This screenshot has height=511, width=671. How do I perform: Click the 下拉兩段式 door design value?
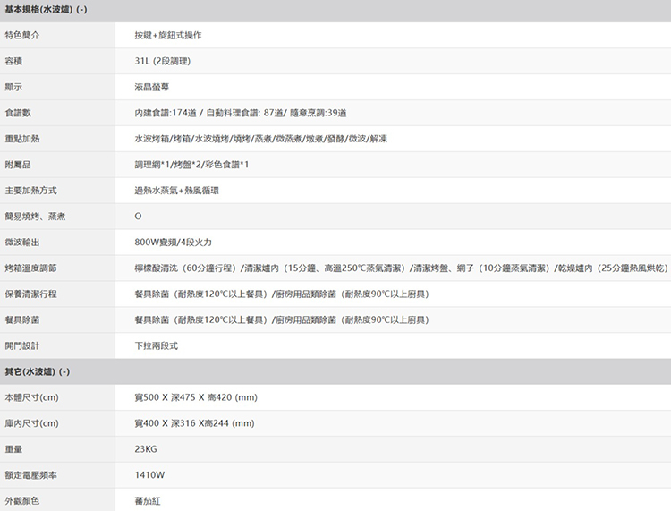click(x=156, y=345)
